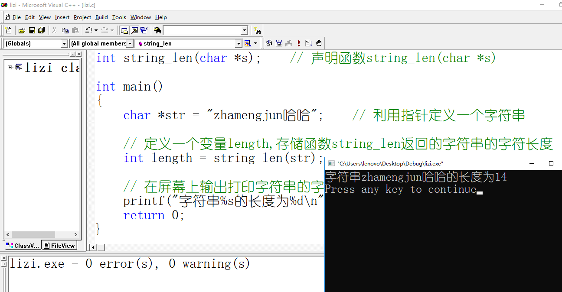Open the string_len members dropdown
562x292 pixels.
(239, 43)
